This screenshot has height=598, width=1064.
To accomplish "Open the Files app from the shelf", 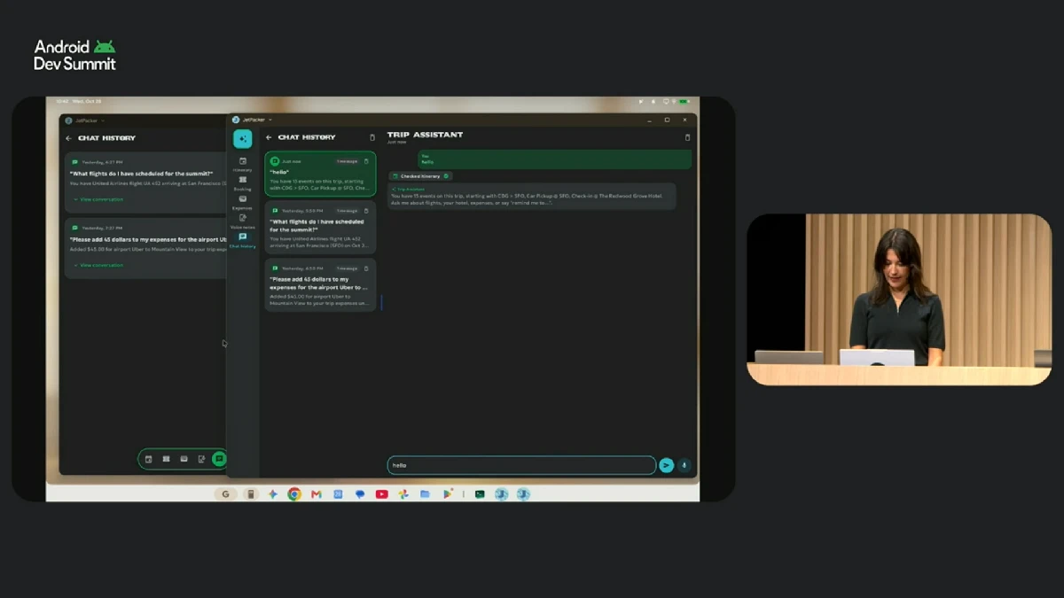I will point(425,494).
